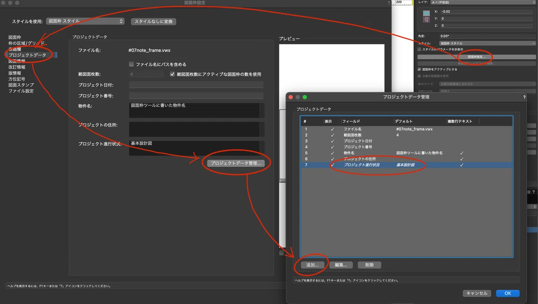
Task: Toggle スタイルのパラメータを非表示 checkbox in palette
Action: pos(419,49)
